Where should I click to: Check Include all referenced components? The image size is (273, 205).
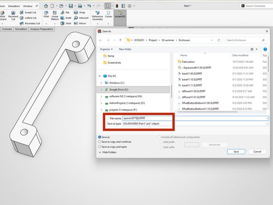159,137
